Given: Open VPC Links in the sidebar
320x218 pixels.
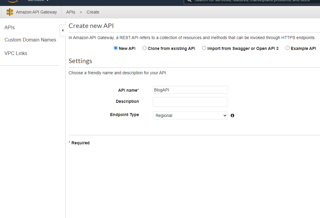Looking at the screenshot, I should (16, 53).
